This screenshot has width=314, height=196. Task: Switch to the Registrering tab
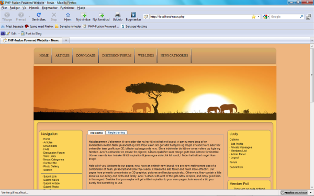116,132
